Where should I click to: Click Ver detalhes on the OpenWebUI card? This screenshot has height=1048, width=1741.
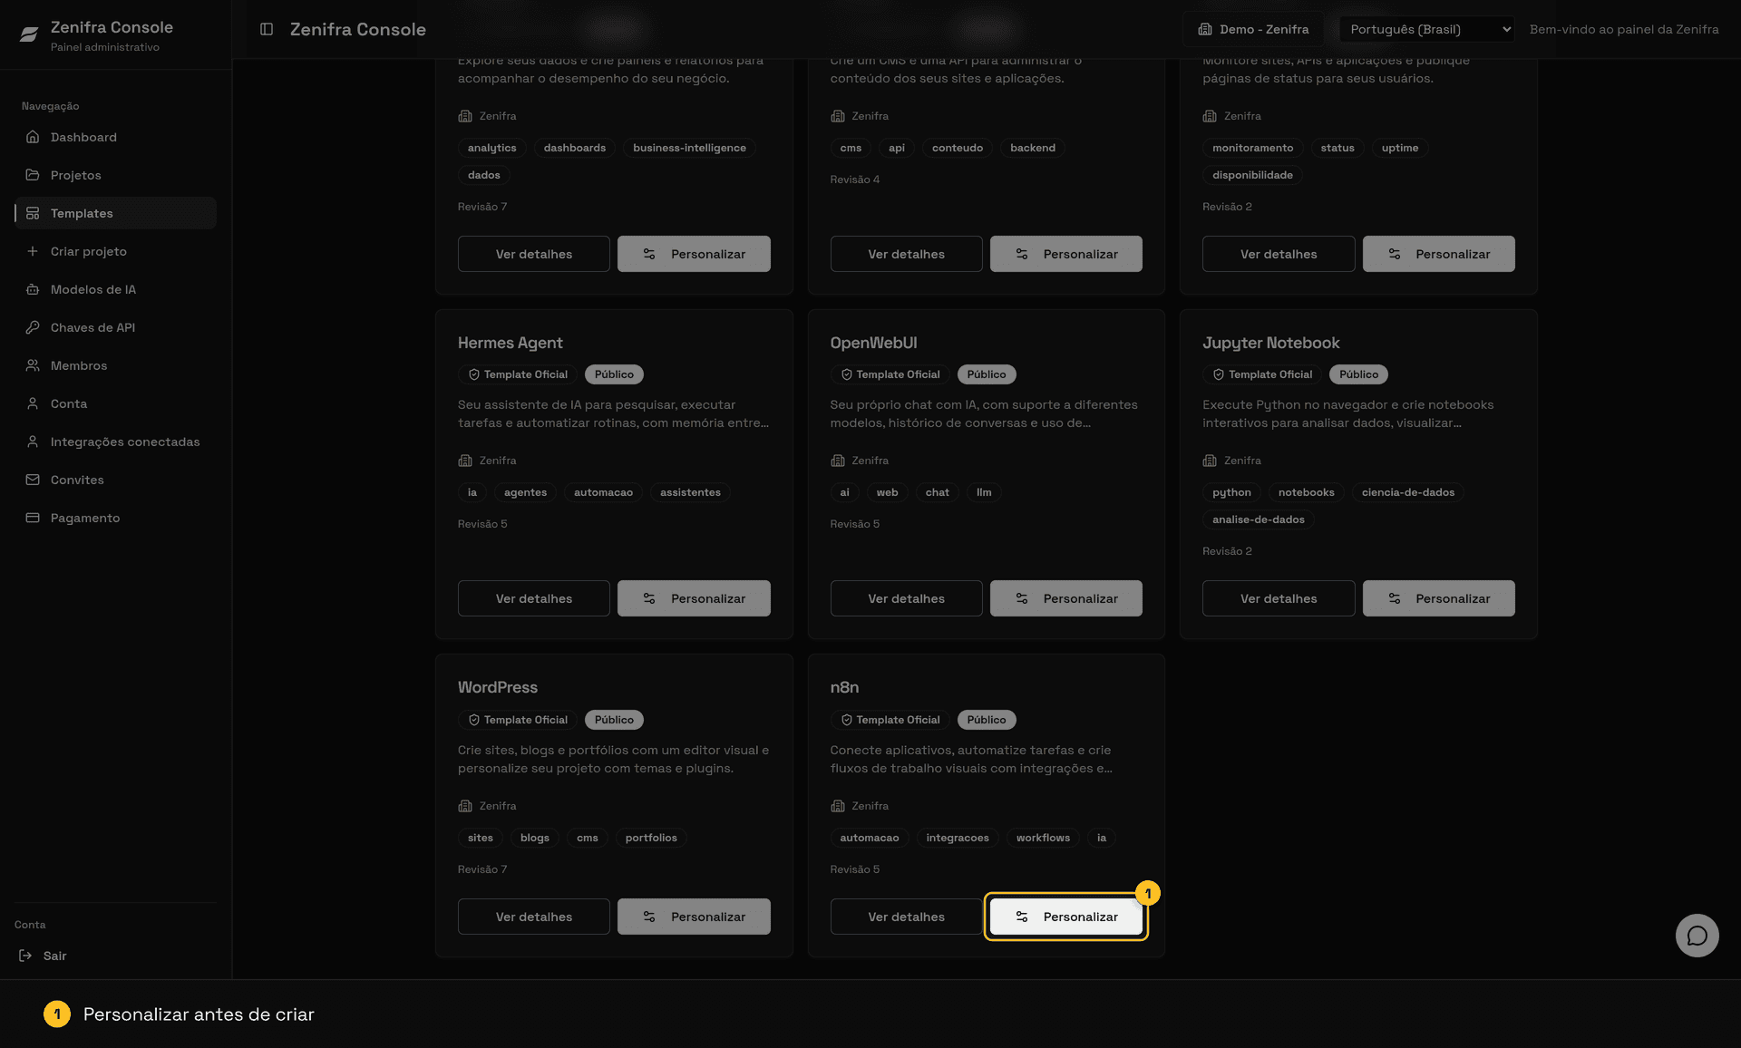tap(906, 598)
